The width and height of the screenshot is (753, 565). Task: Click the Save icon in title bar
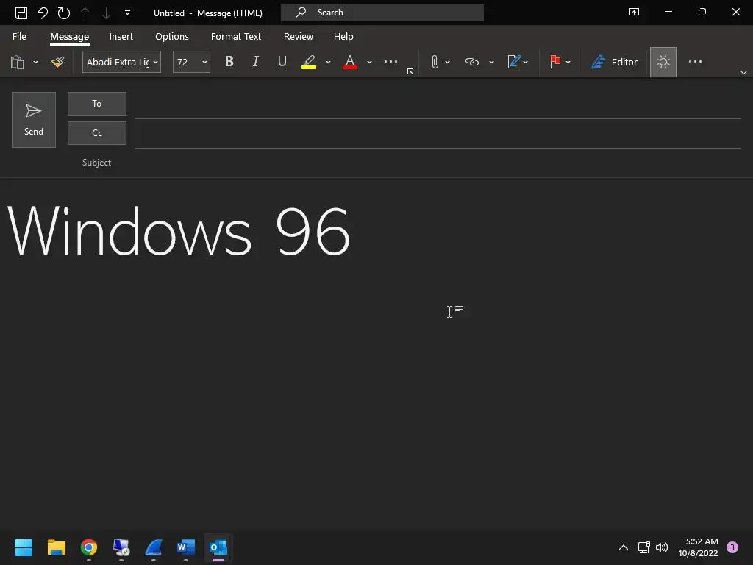coord(21,13)
